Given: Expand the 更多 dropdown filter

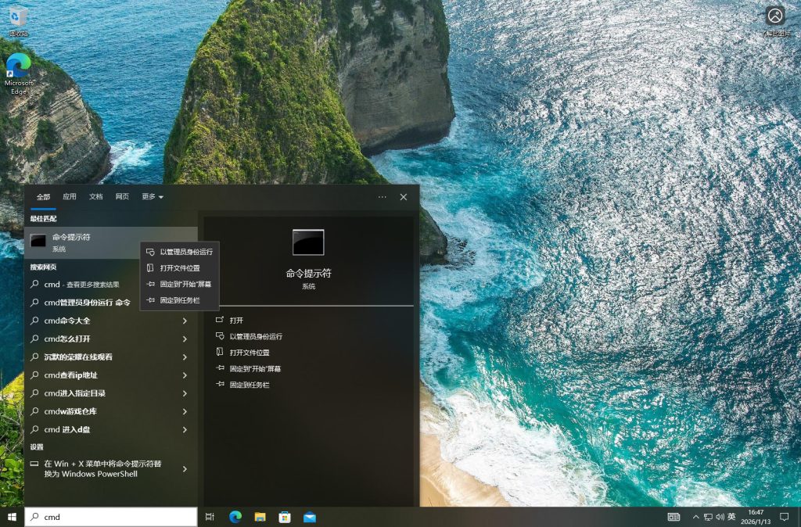Looking at the screenshot, I should pyautogui.click(x=153, y=197).
